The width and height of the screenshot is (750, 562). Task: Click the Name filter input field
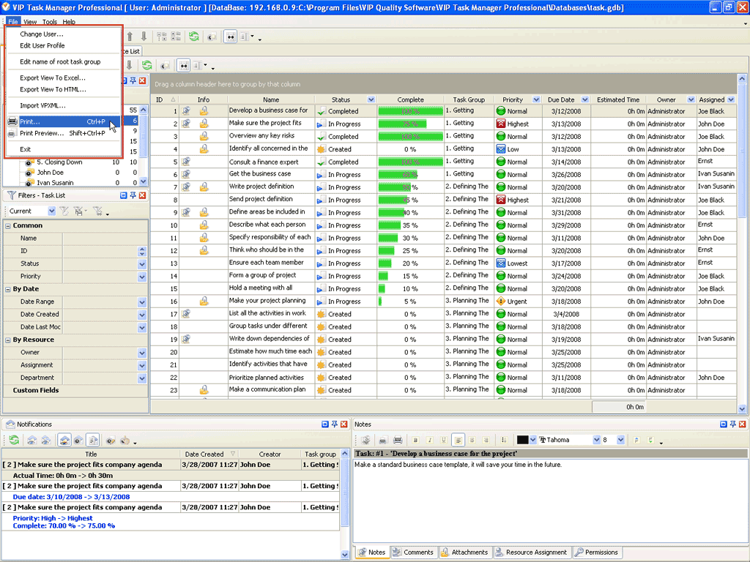click(105, 239)
